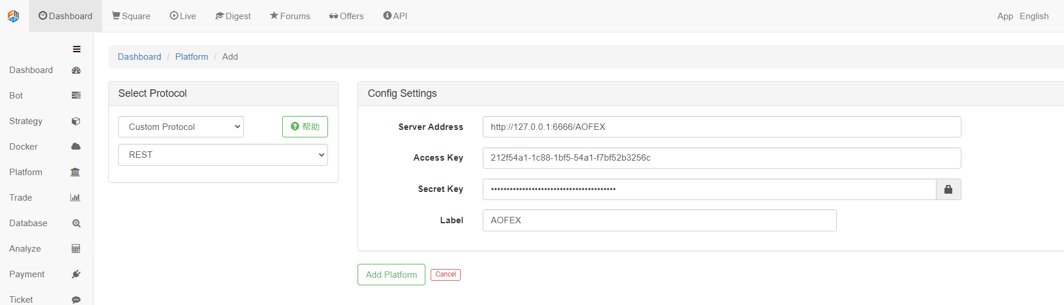Click the Analyze calculator icon in sidebar
The height and width of the screenshot is (305, 1064).
coord(76,249)
